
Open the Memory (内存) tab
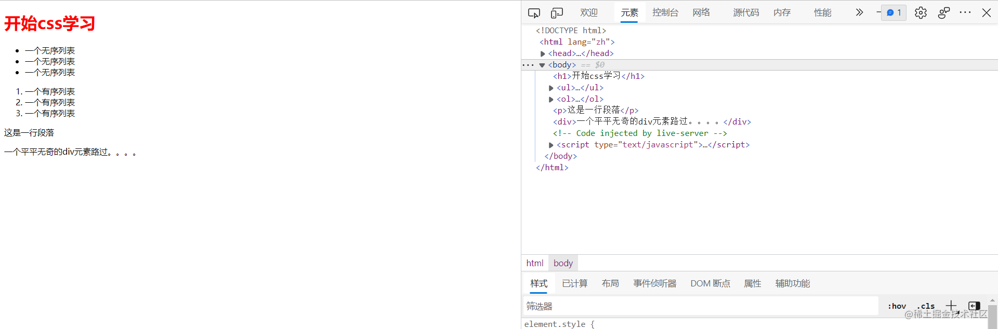coord(782,12)
